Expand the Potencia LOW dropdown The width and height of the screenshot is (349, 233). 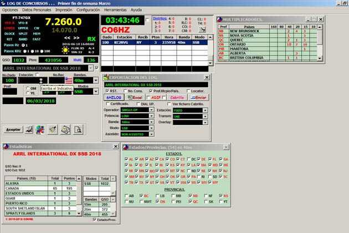click(151, 116)
